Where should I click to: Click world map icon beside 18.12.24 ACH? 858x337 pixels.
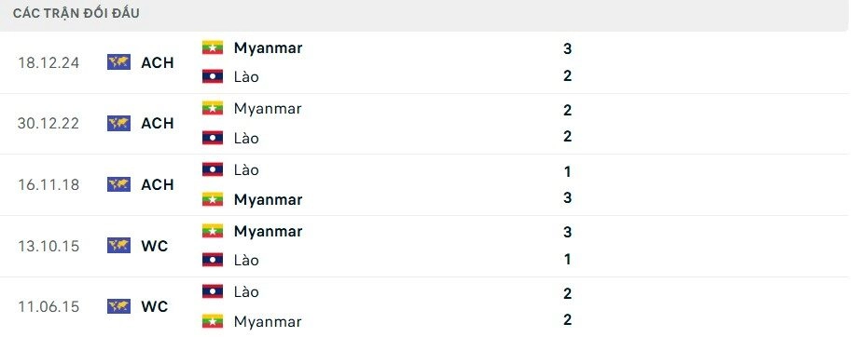click(118, 62)
